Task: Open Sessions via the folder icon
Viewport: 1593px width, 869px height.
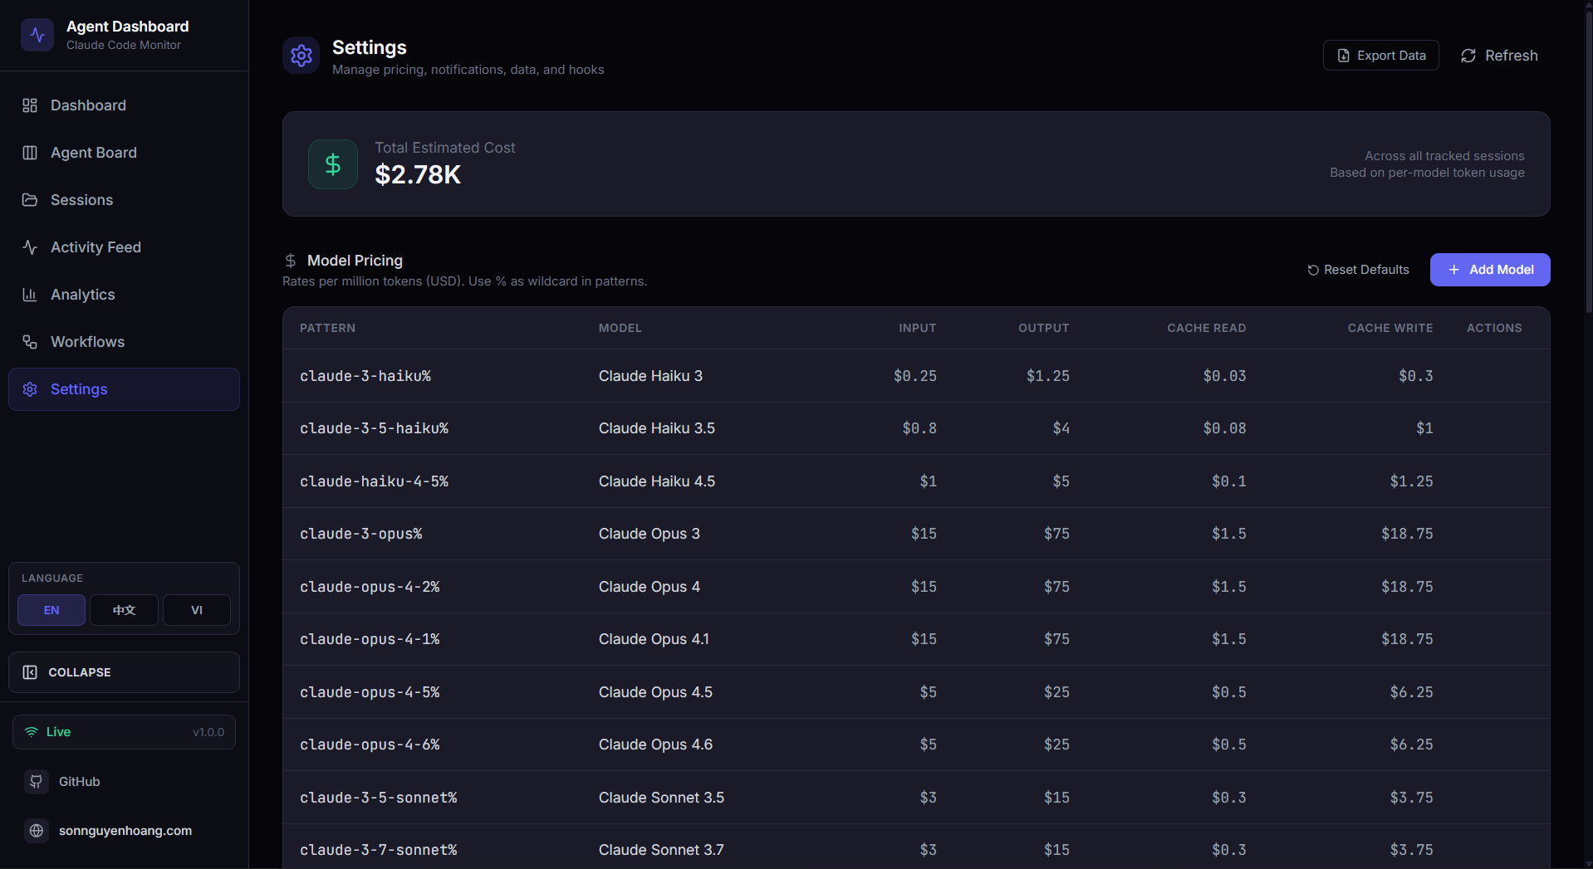Action: (30, 200)
